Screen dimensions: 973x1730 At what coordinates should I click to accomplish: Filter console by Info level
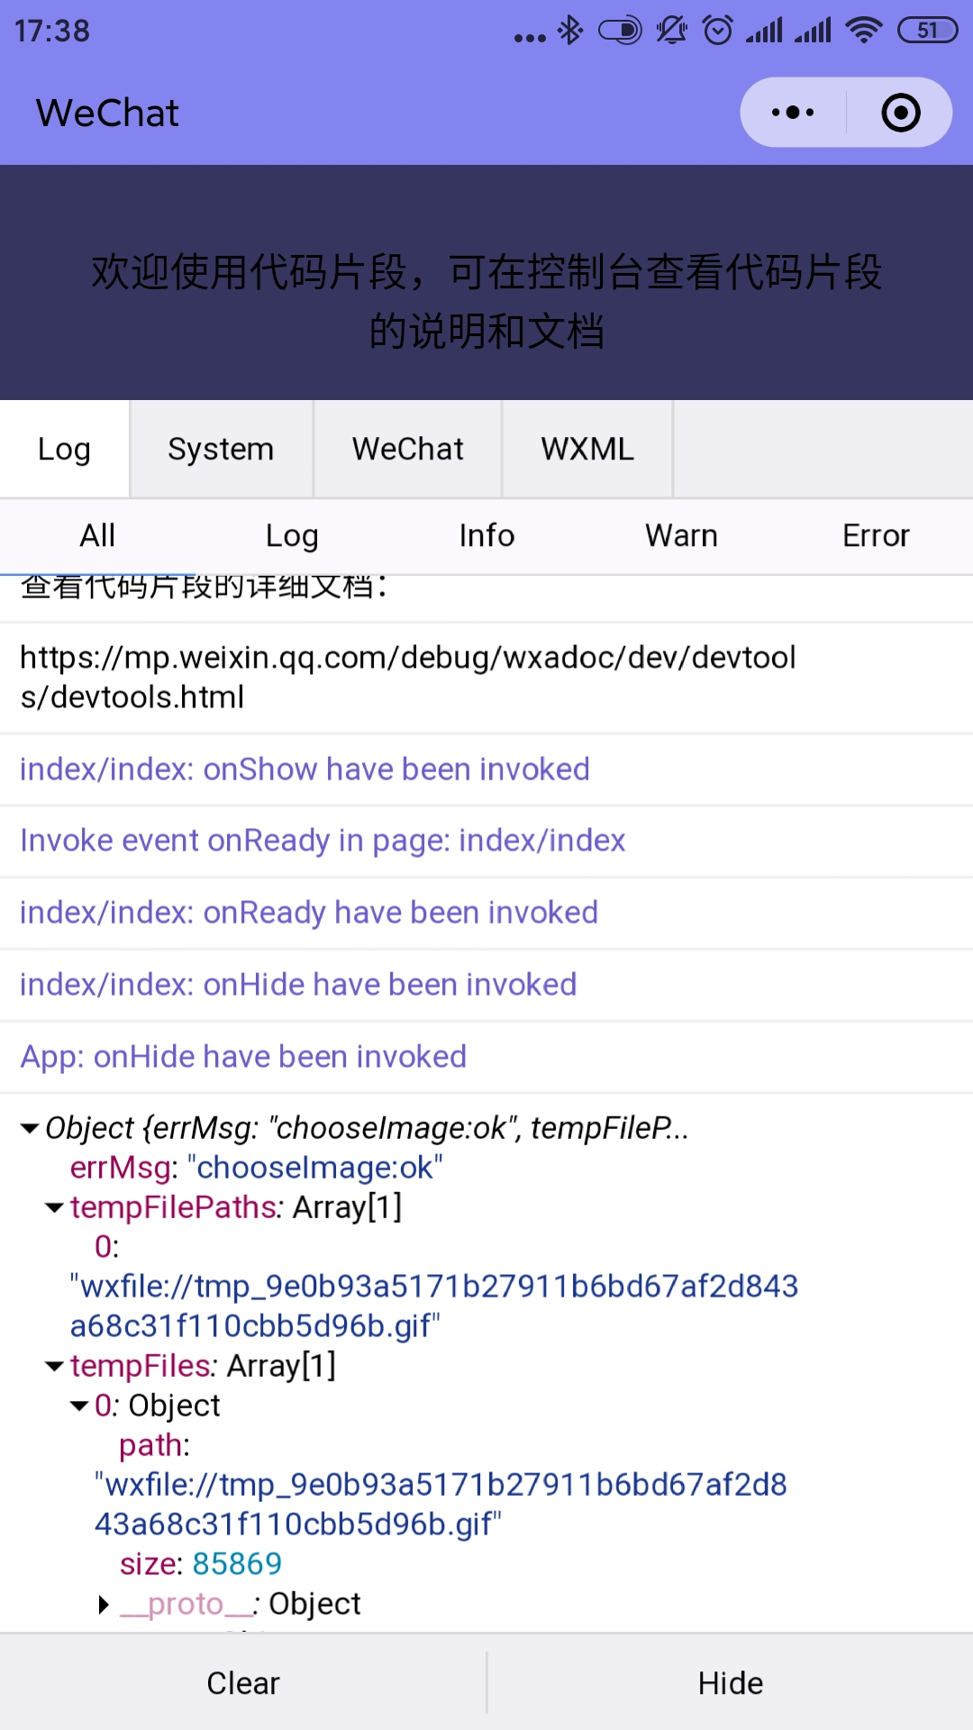tap(486, 536)
